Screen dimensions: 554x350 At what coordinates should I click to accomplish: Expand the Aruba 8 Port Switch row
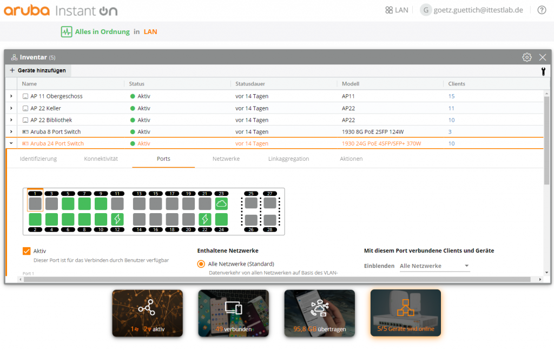[11, 132]
